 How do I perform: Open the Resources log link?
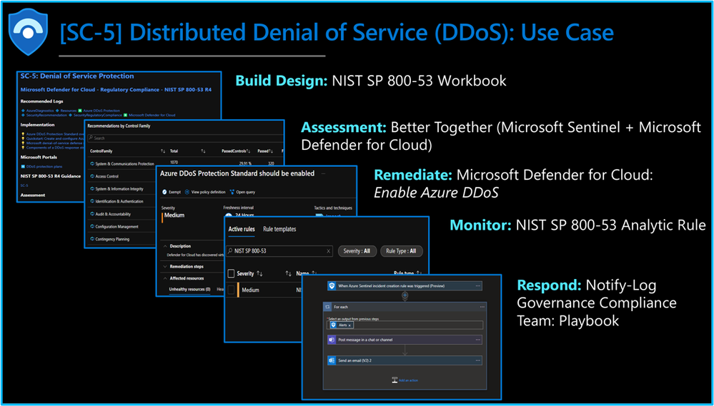[69, 111]
